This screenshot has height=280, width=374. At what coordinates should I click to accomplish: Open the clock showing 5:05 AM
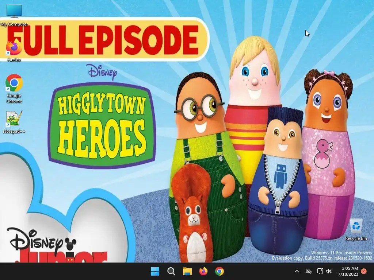348,271
